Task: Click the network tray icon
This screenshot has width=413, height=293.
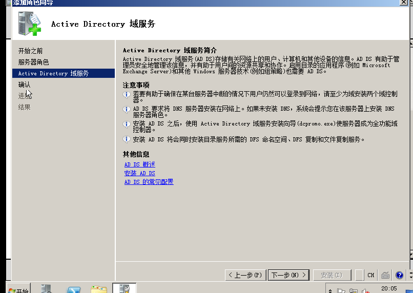Action: tap(353, 291)
